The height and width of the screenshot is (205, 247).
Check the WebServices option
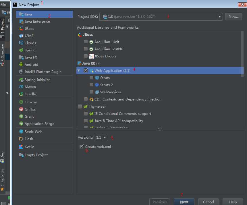click(91, 92)
